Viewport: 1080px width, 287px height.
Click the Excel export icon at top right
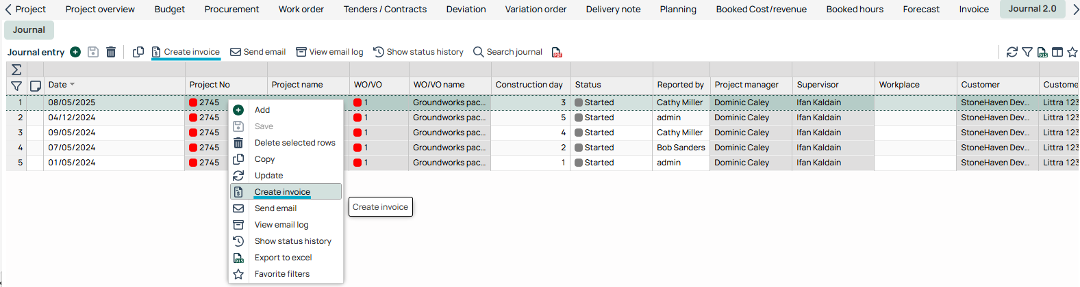coord(1042,52)
